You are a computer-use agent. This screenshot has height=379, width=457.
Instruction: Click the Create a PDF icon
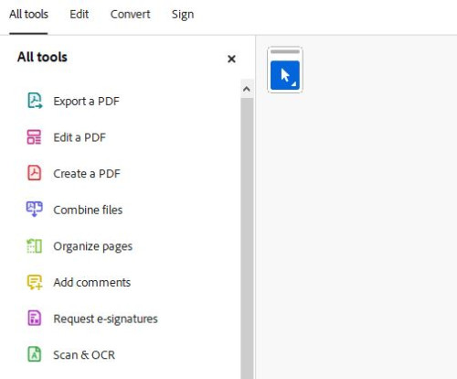click(34, 173)
